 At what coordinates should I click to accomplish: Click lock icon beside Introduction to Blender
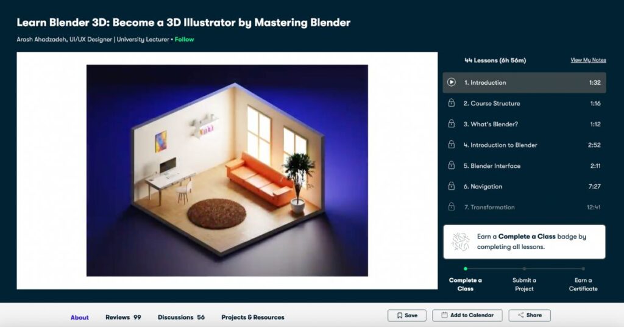coord(452,145)
